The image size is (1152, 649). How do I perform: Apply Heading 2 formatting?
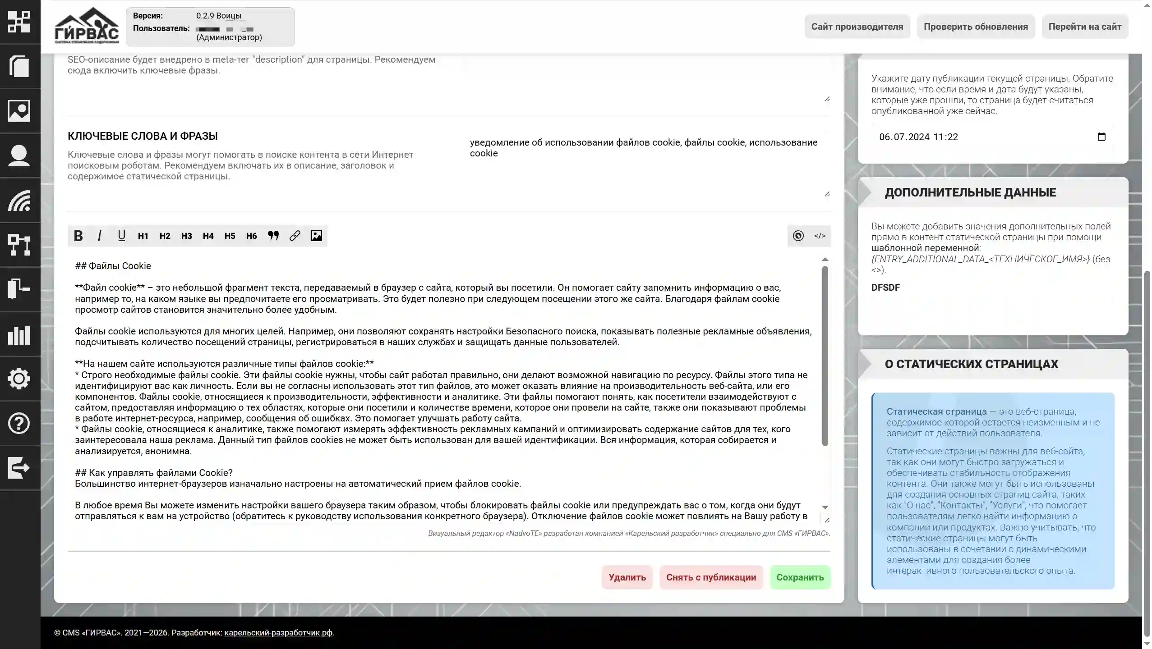pos(164,236)
